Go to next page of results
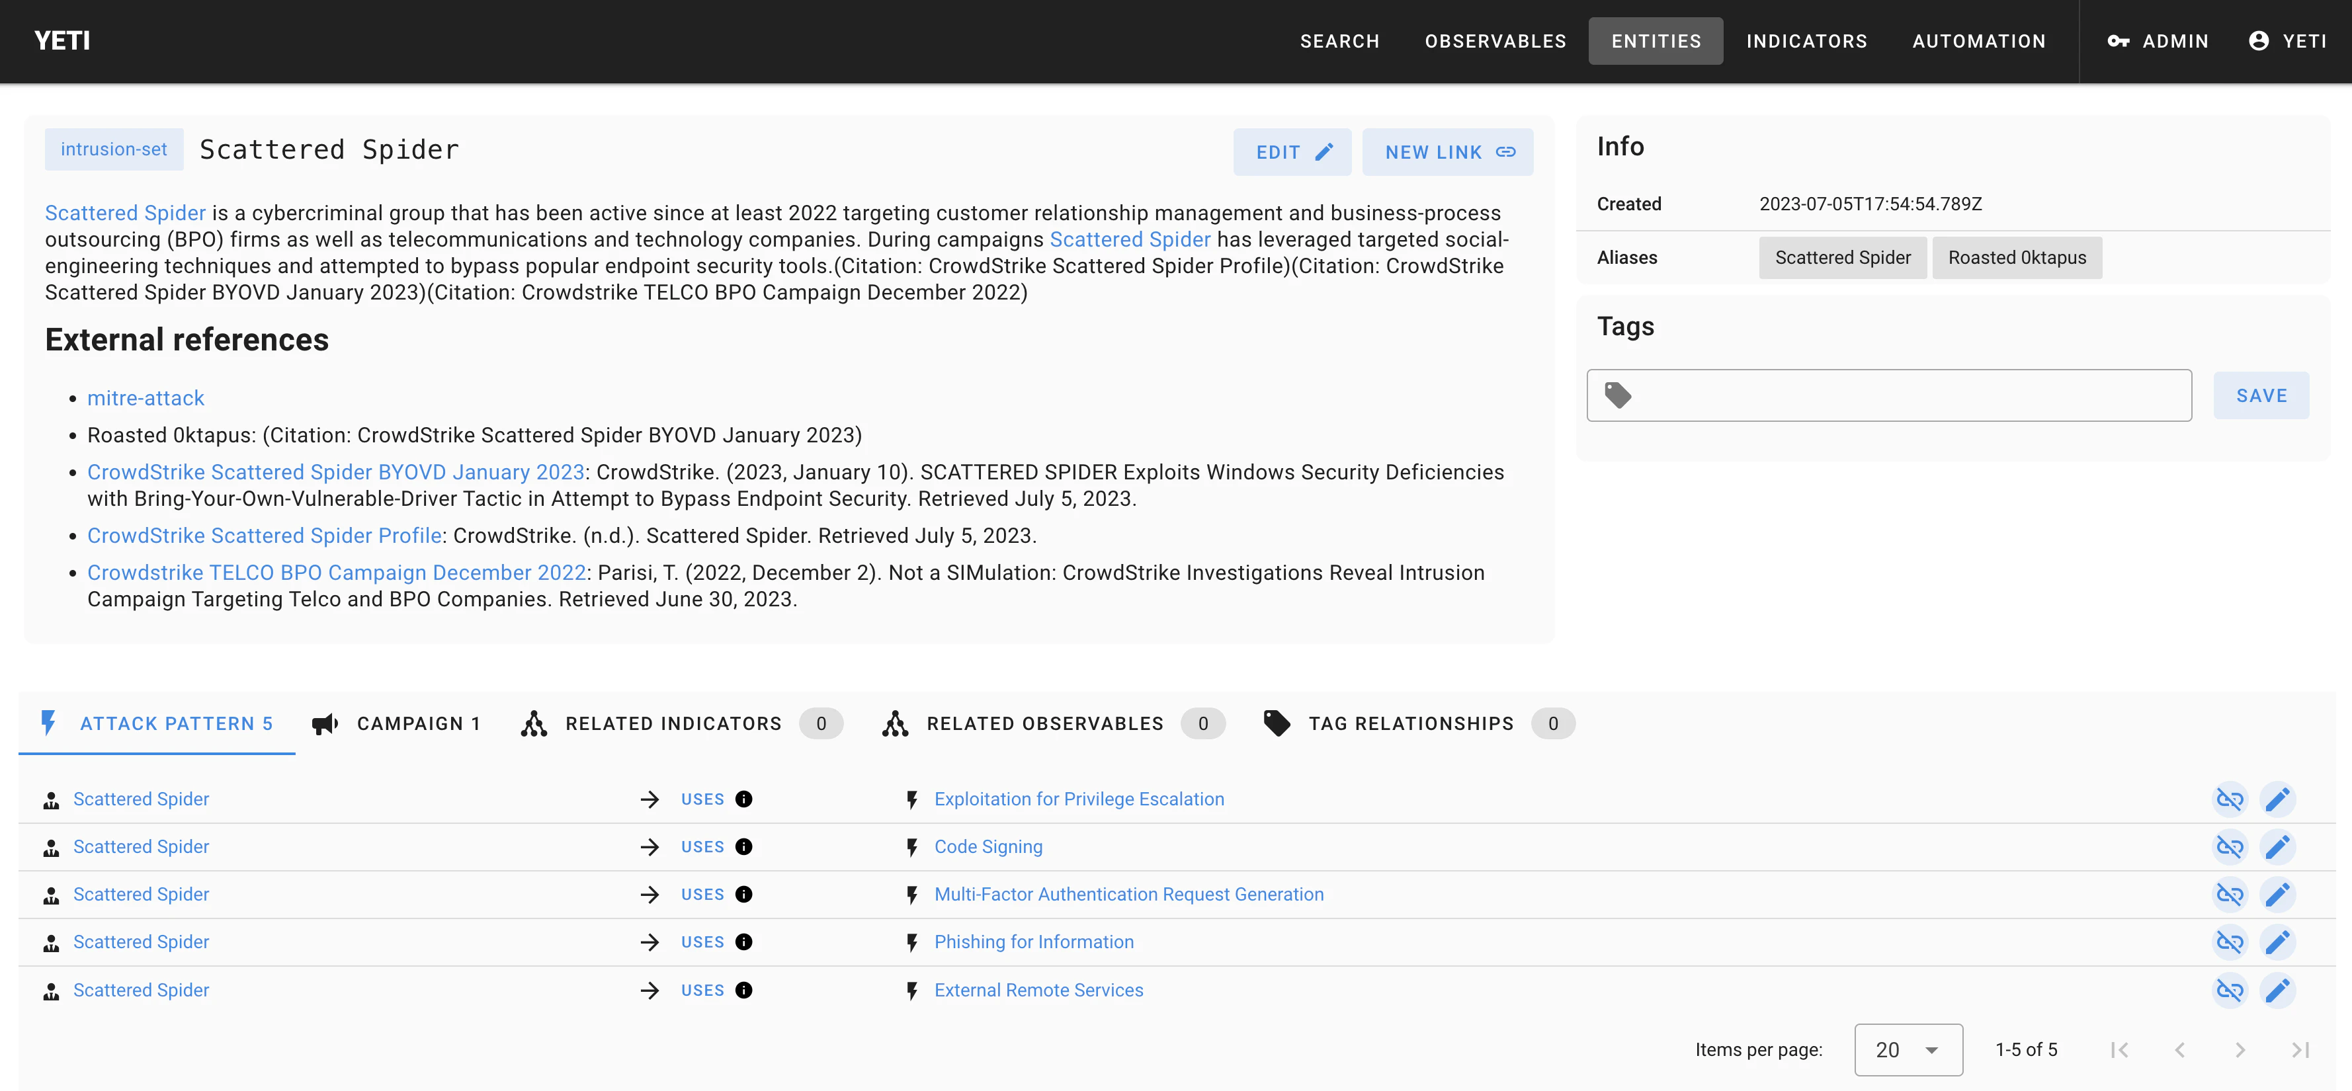The height and width of the screenshot is (1091, 2352). [2240, 1049]
